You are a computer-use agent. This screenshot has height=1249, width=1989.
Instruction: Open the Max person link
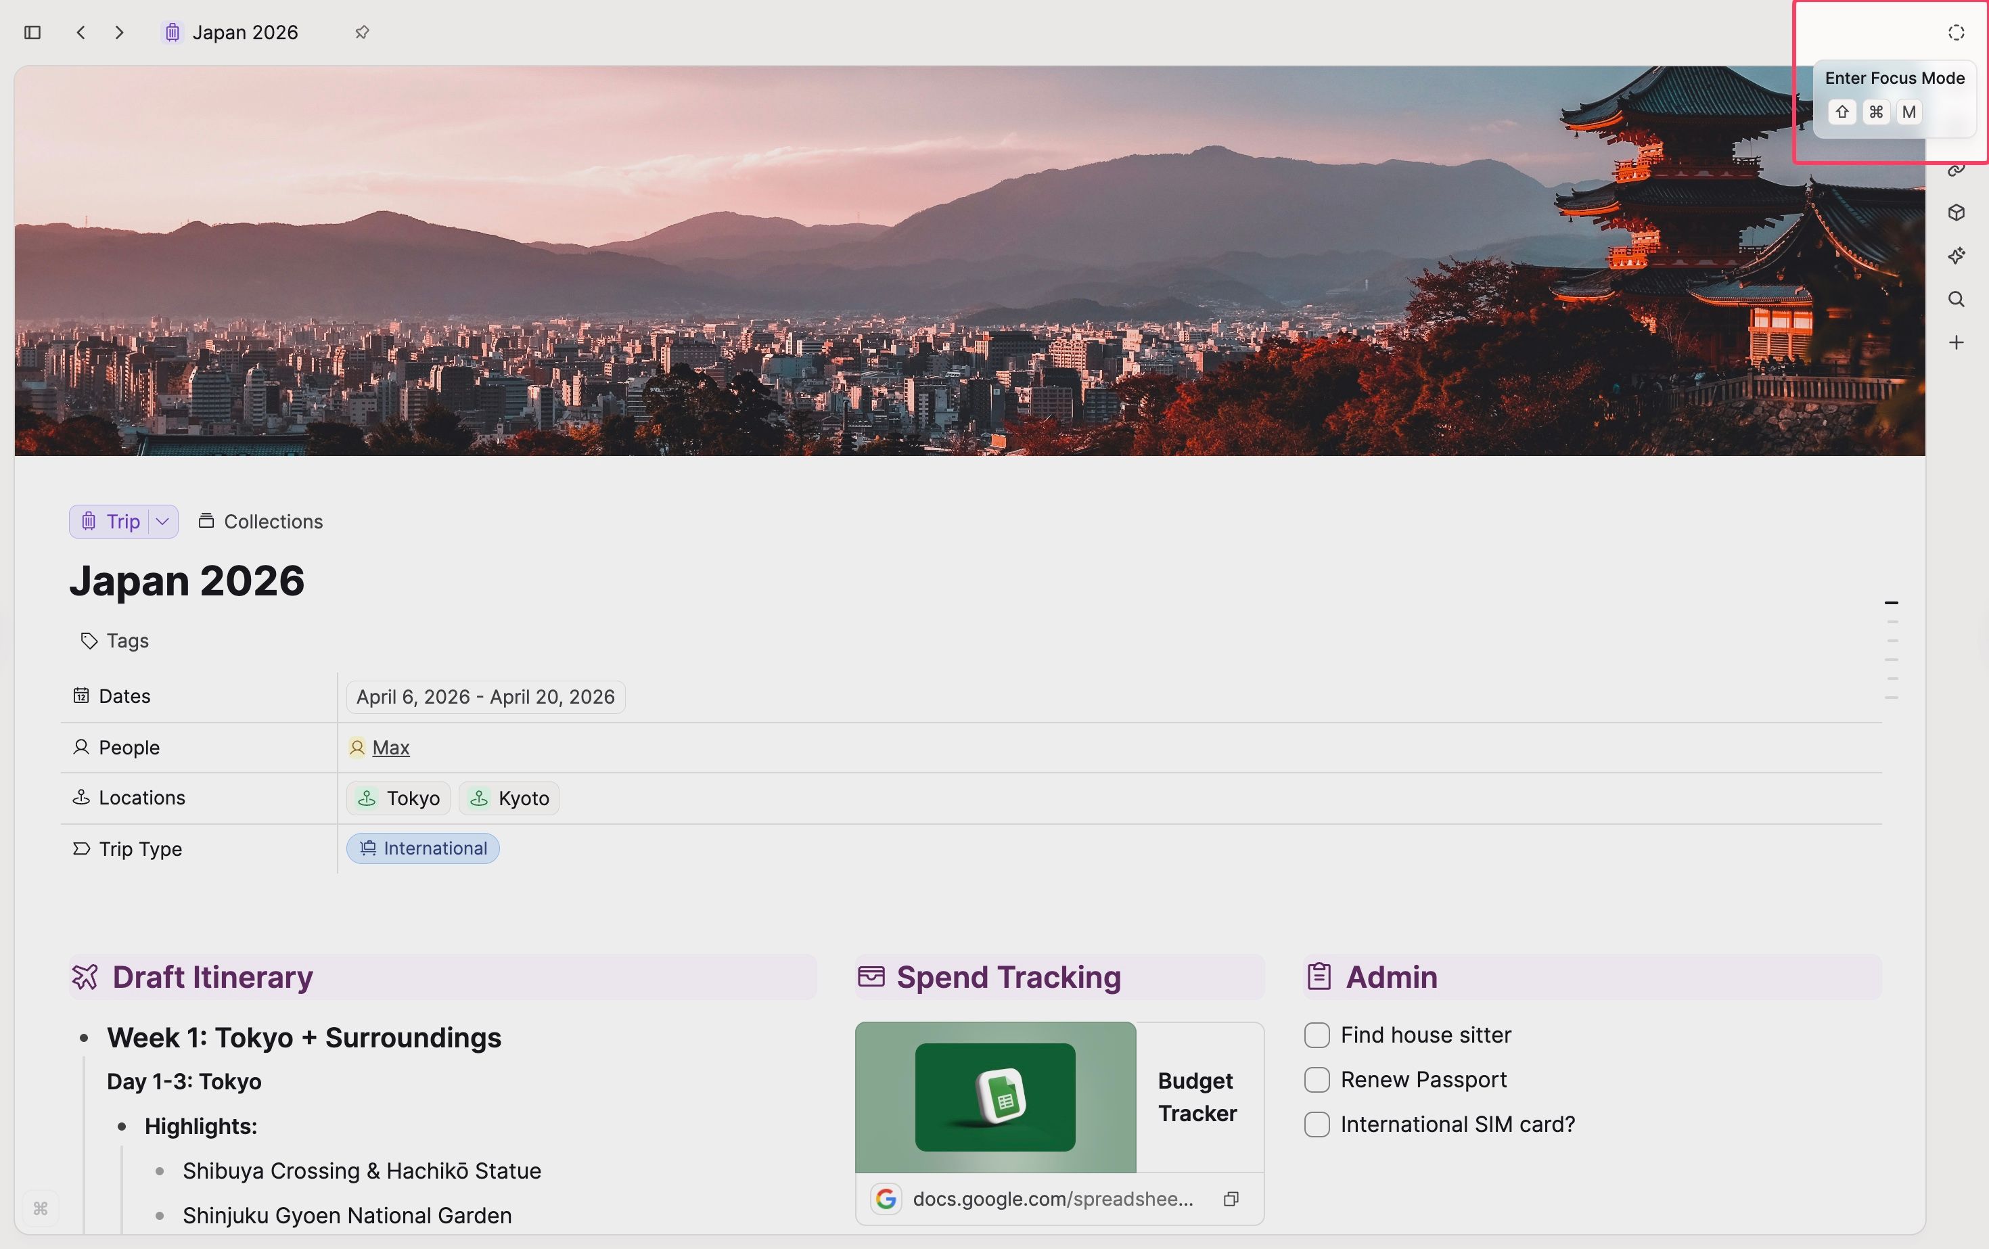click(x=391, y=748)
